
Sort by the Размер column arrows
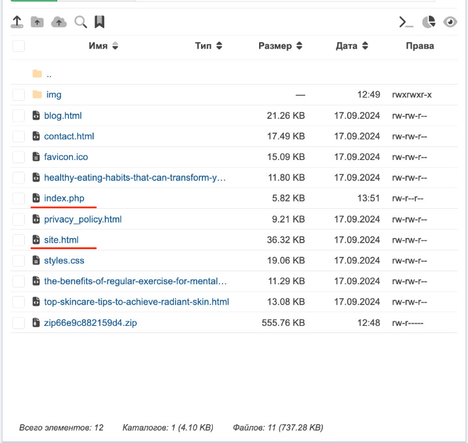(299, 46)
